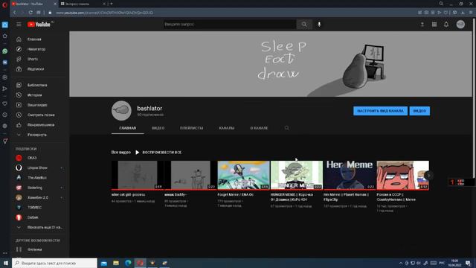Click the Daddy video title

(x=176, y=194)
